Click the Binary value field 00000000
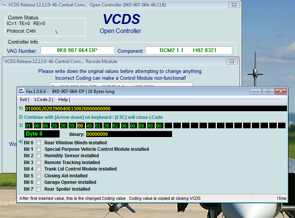This screenshot has height=218, width=295. 129,134
